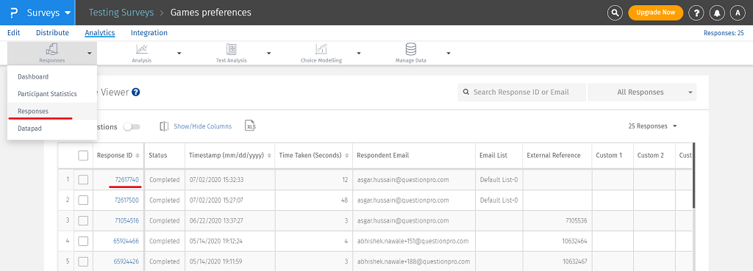Image resolution: width=753 pixels, height=271 pixels.
Task: Expand the Responses toolbar dropdown arrow
Action: coord(89,53)
